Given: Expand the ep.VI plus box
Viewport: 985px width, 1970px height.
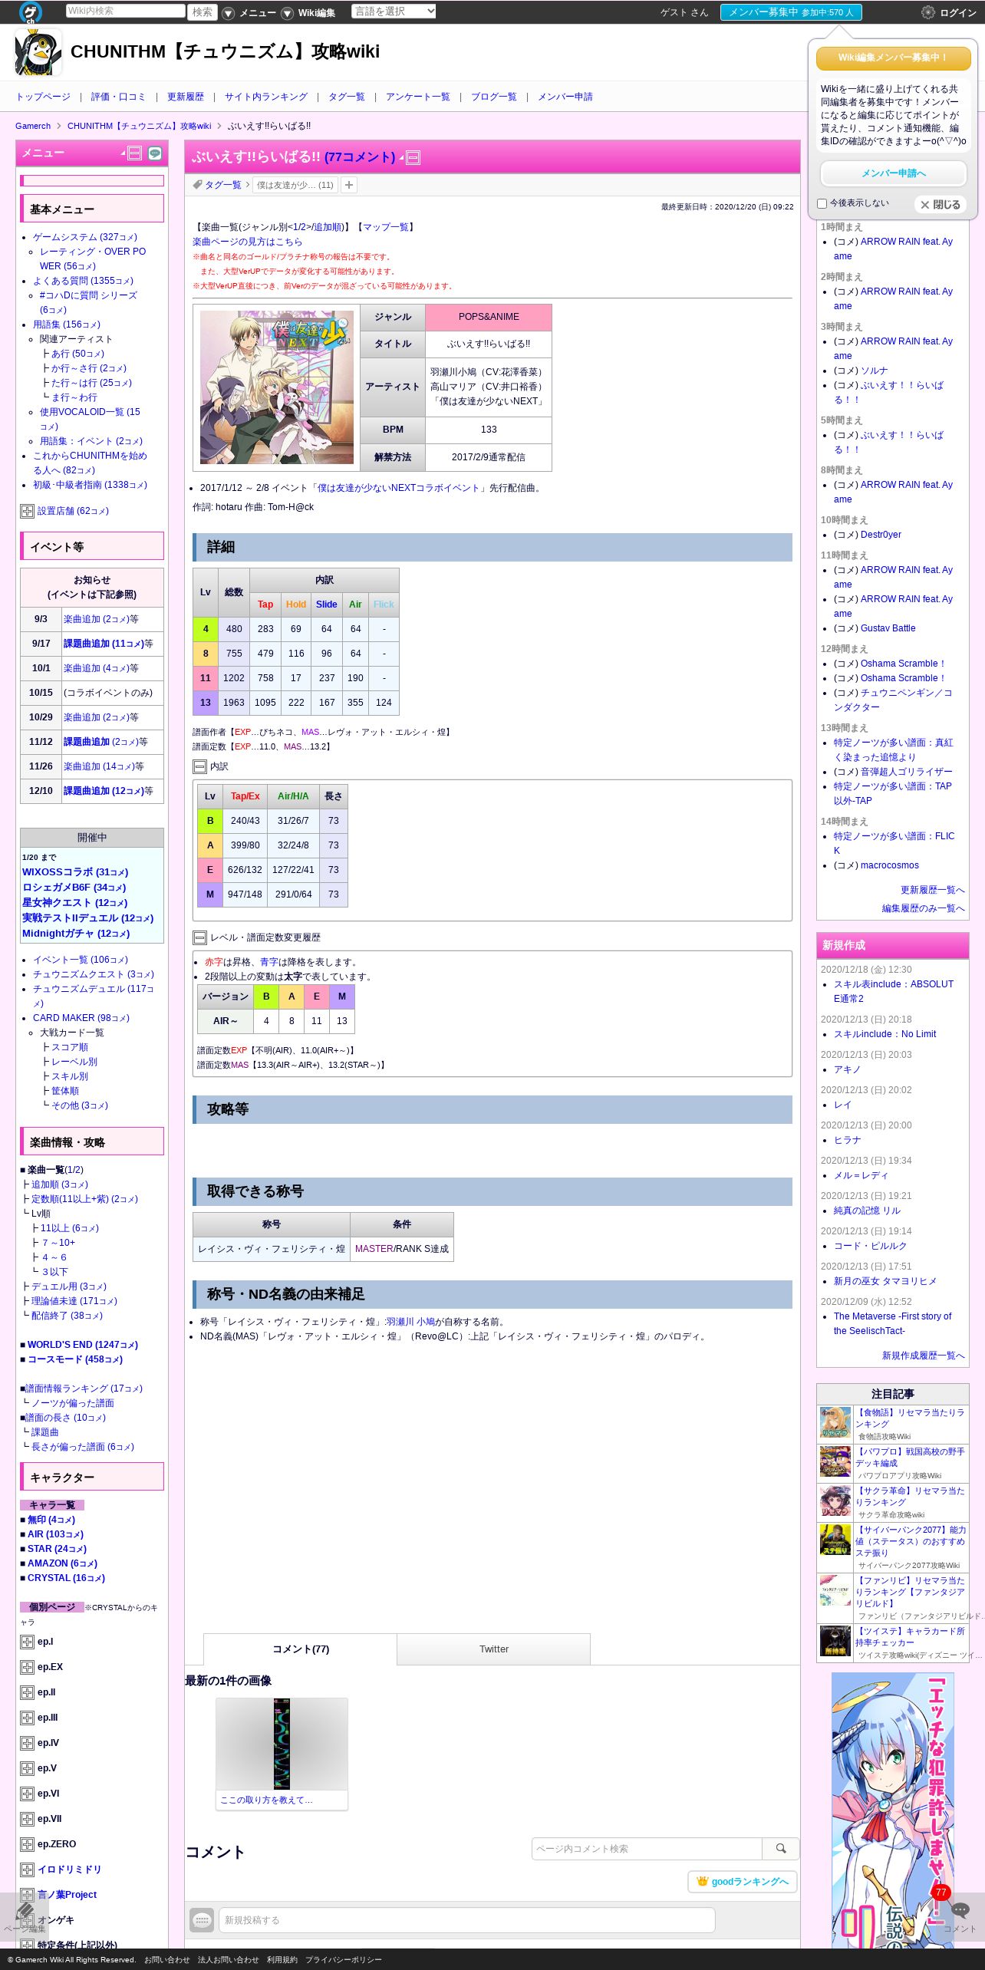Looking at the screenshot, I should [x=27, y=1794].
